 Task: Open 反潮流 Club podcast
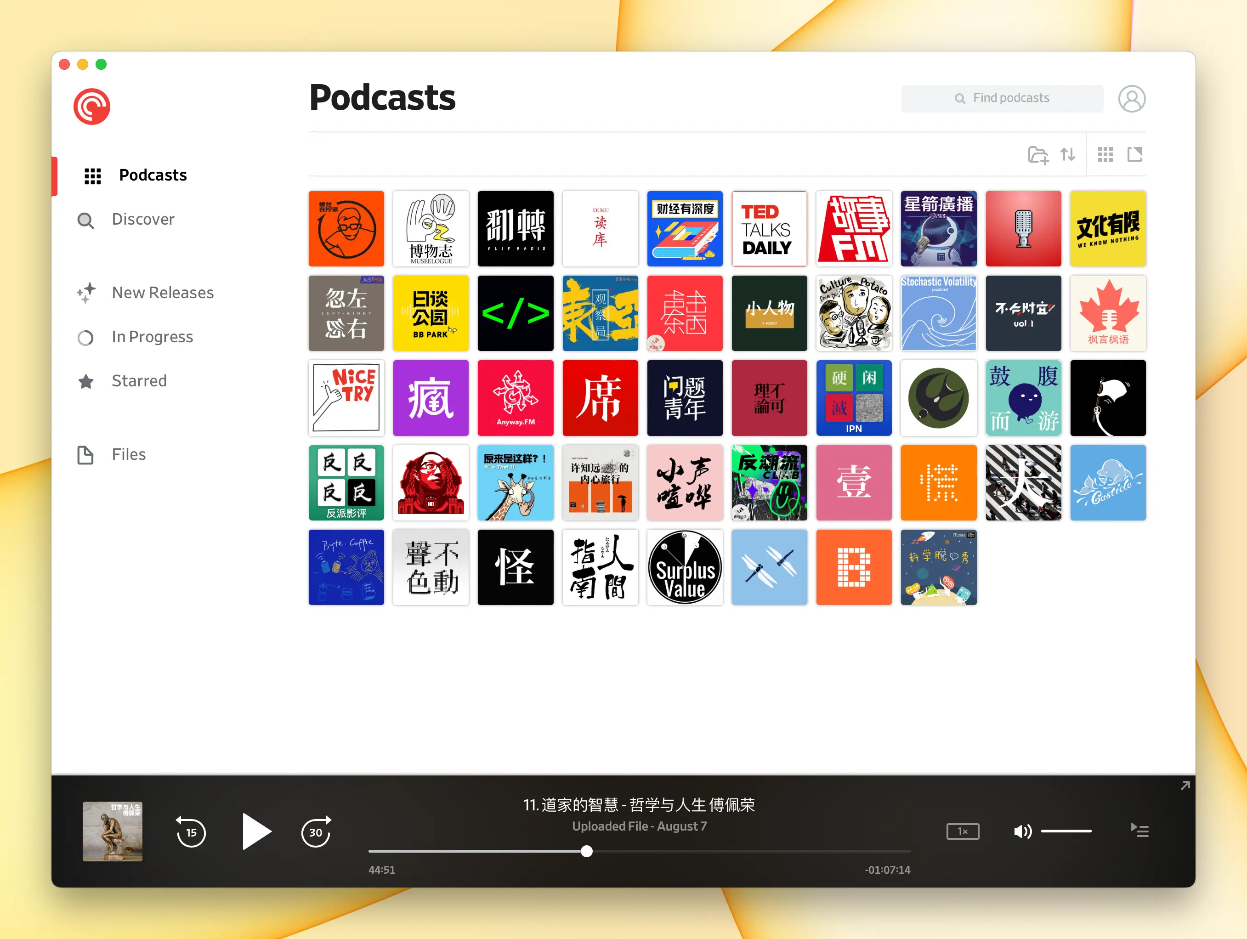pos(769,482)
